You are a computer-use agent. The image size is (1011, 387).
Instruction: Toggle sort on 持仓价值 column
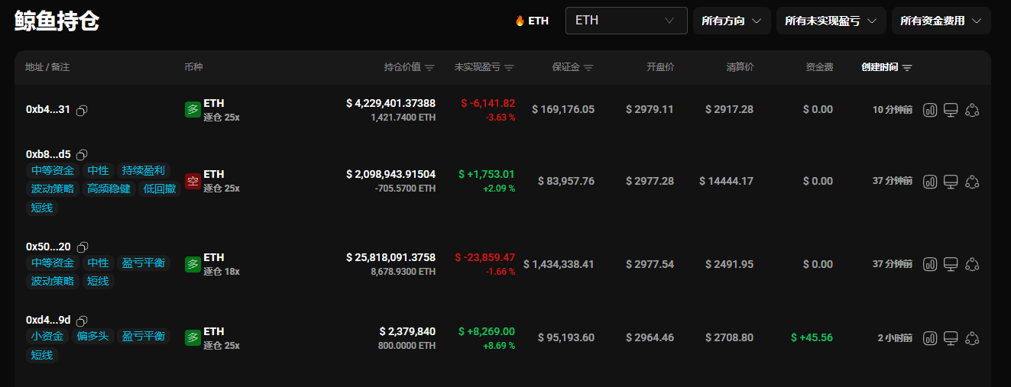click(x=429, y=68)
